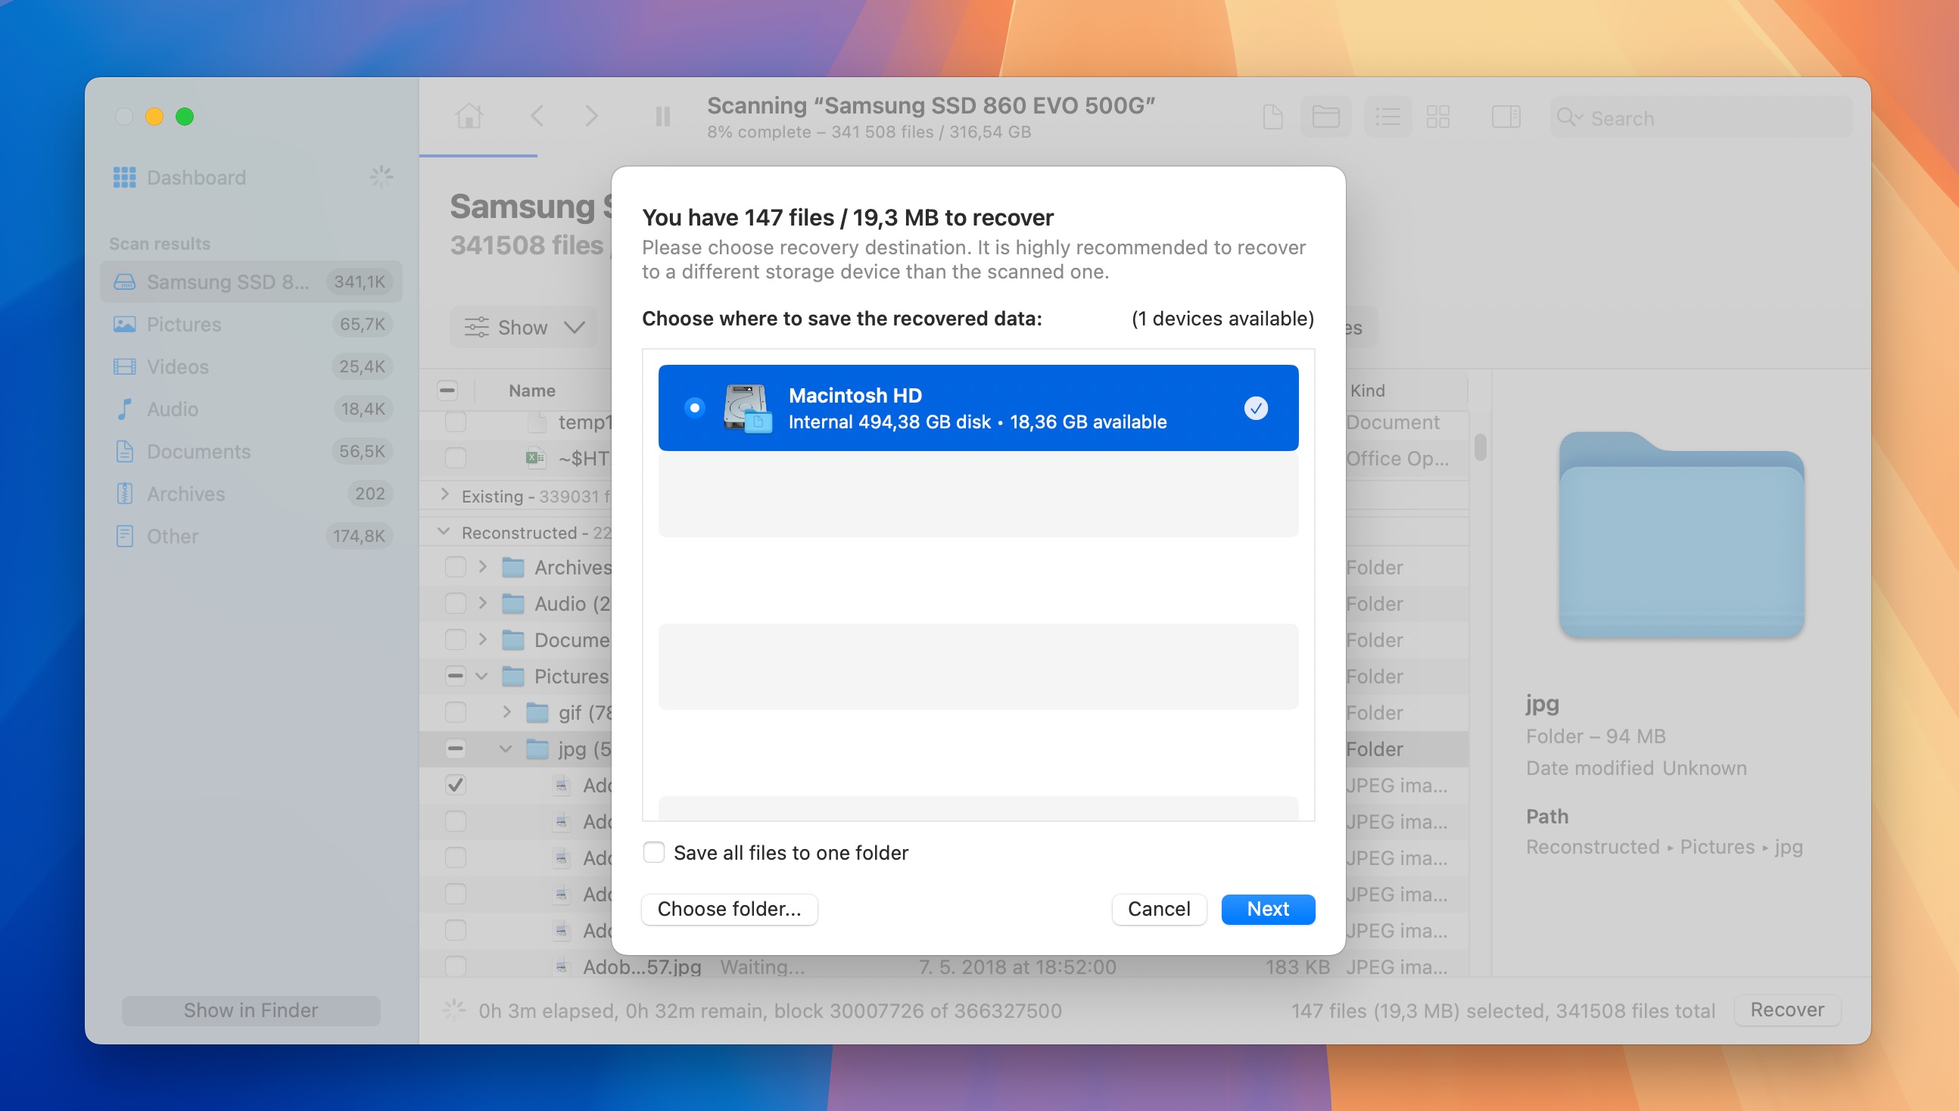Screen dimensions: 1959x1111
Task: Collapse the Reconstructed group
Action: point(444,531)
